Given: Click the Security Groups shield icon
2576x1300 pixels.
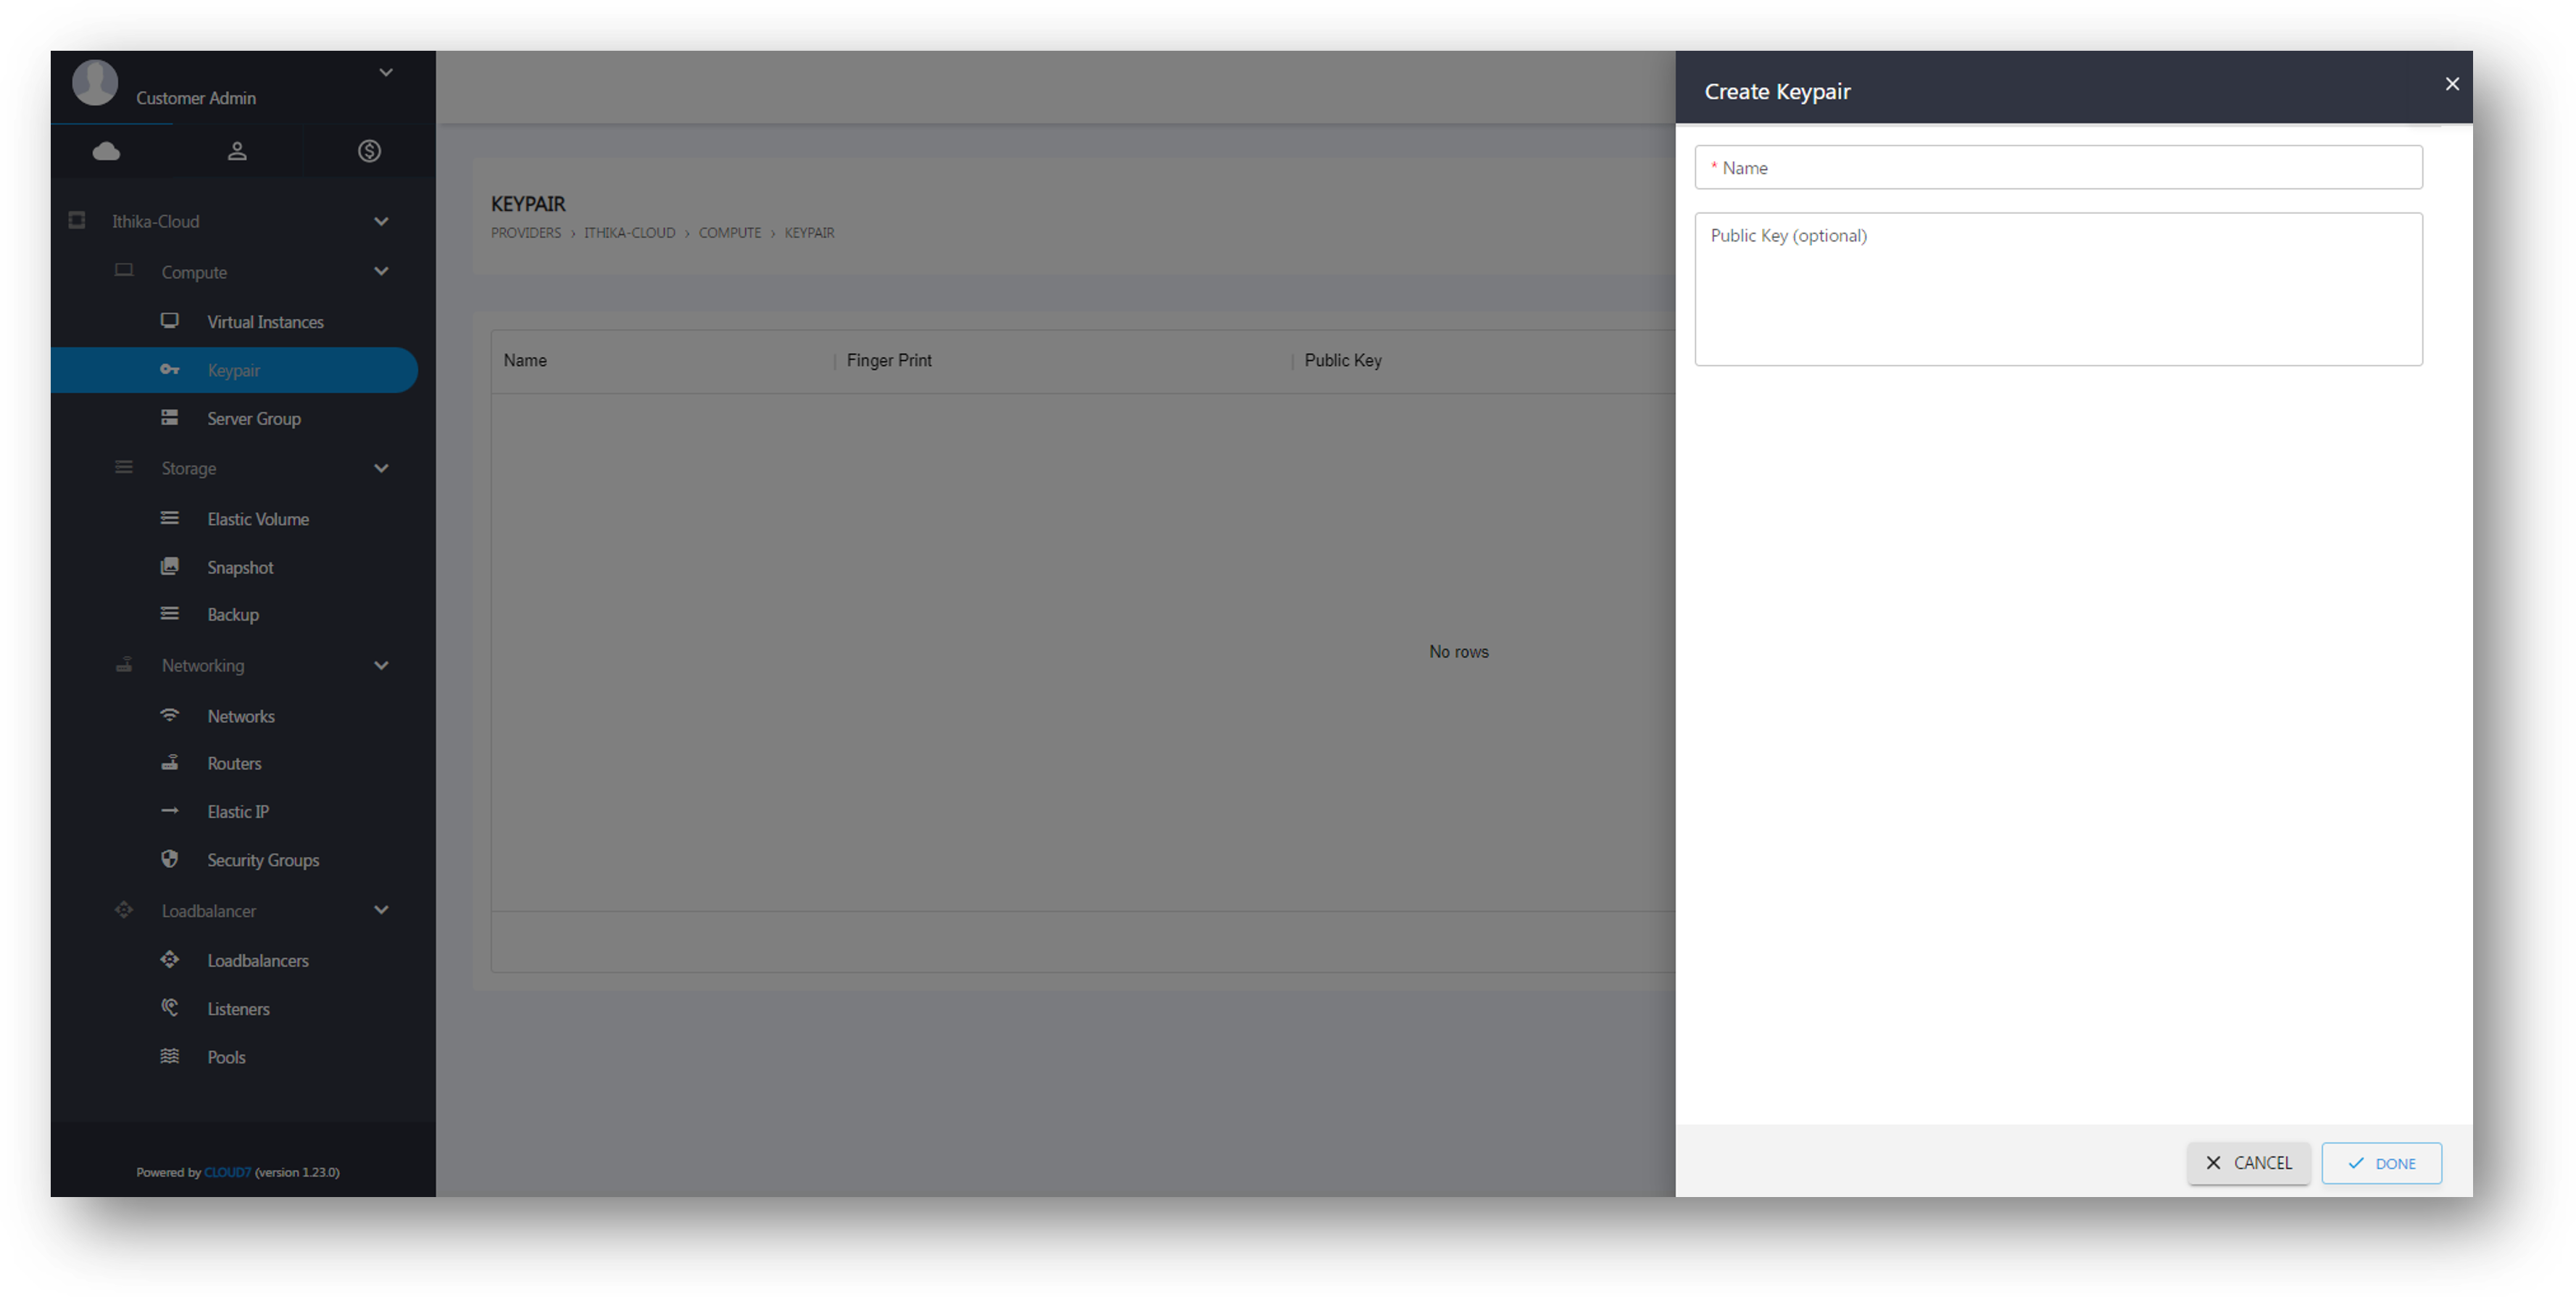Looking at the screenshot, I should pos(170,859).
